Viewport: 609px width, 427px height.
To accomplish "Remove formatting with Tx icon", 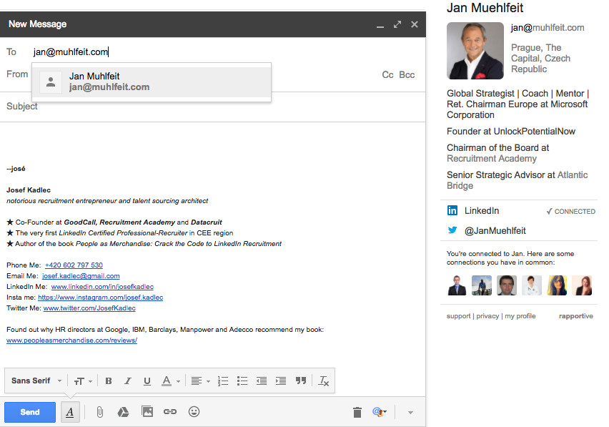I will [324, 381].
